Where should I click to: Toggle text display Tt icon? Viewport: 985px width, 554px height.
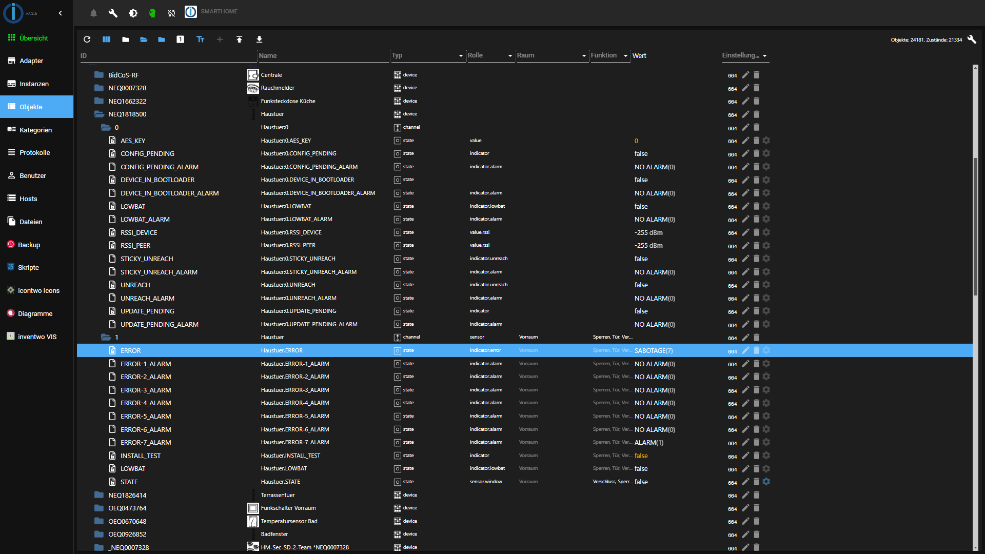point(201,39)
